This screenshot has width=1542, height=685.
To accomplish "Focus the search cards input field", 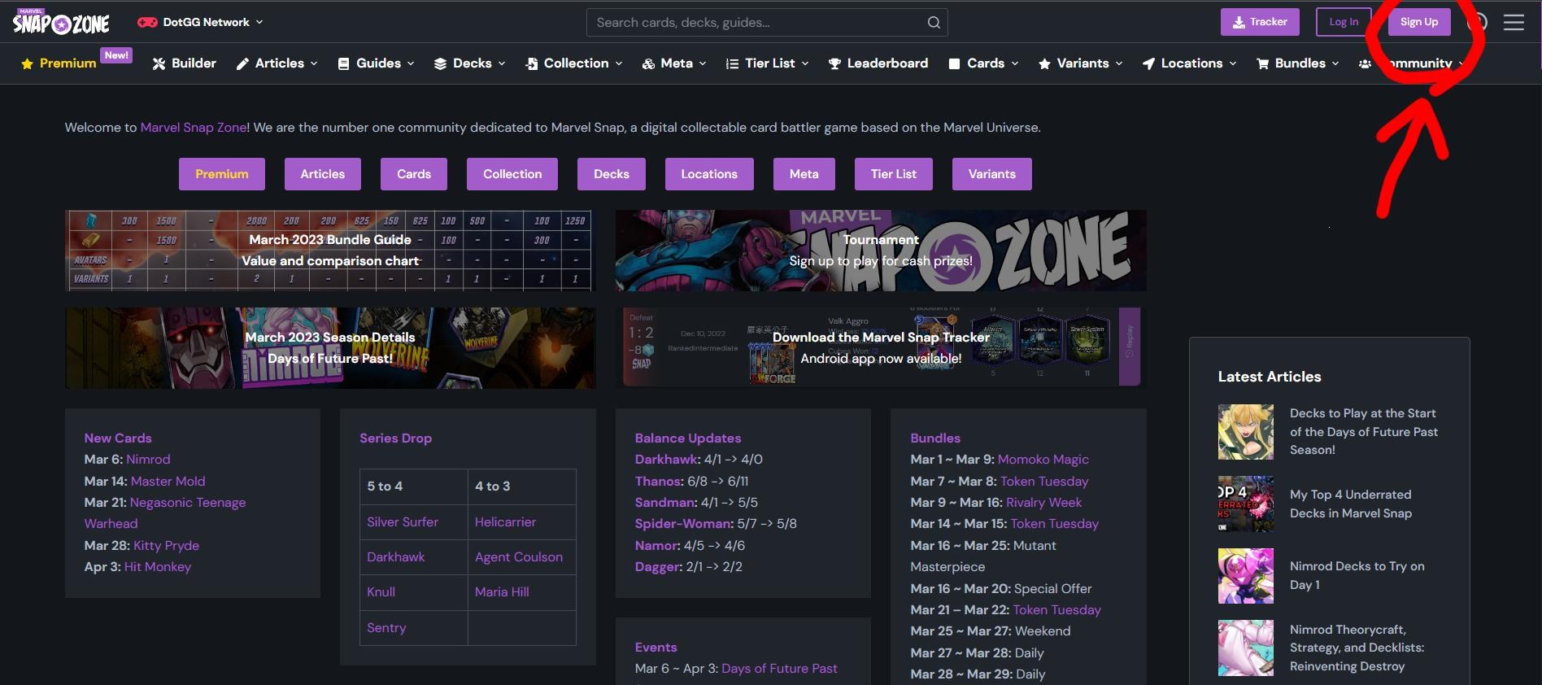I will click(756, 23).
